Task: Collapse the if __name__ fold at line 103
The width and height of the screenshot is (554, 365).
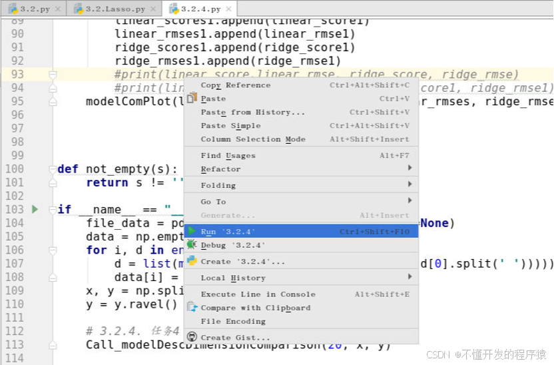Action: [x=53, y=209]
